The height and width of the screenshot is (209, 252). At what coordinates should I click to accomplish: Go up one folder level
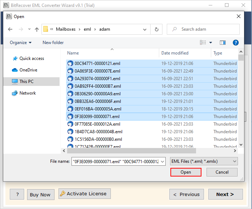(x=37, y=29)
